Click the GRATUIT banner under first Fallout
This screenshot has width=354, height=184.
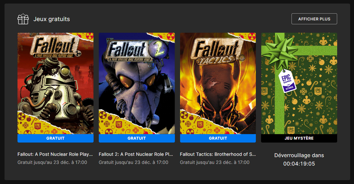[55, 138]
